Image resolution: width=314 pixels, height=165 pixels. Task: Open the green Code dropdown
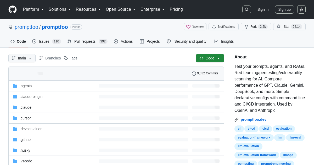point(210,58)
